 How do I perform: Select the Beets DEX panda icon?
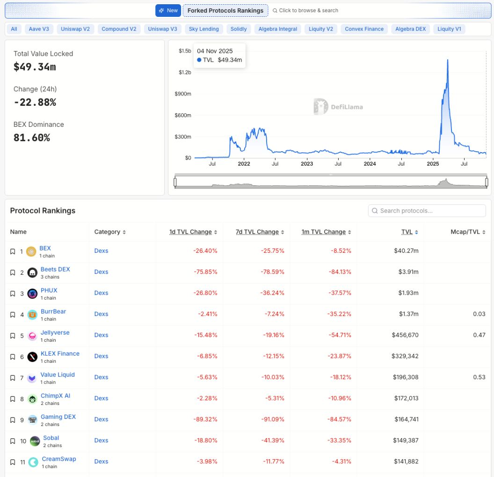click(x=31, y=272)
